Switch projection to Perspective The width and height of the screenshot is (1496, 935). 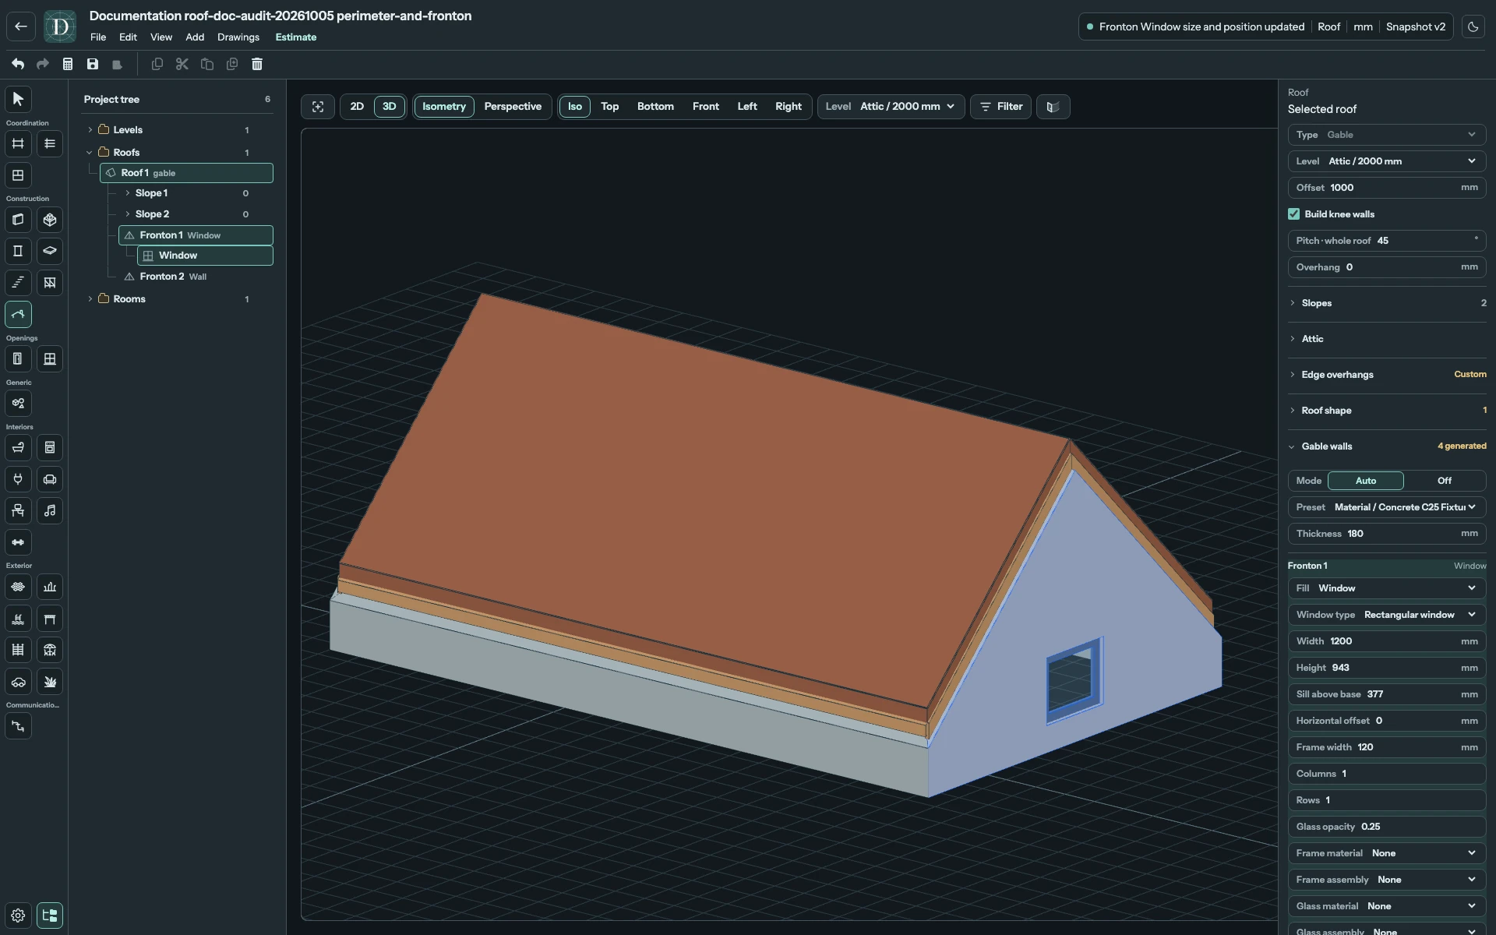[513, 107]
